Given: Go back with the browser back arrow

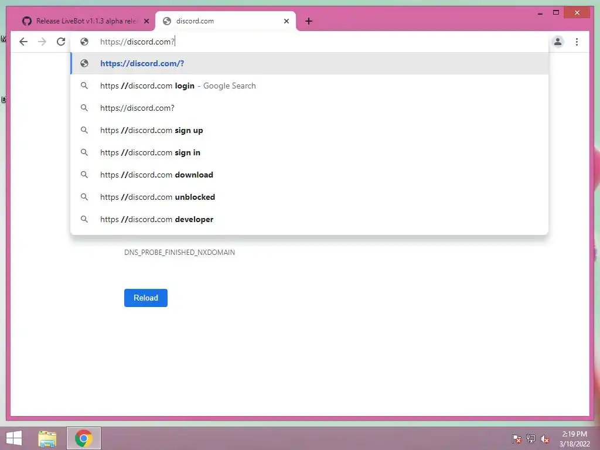Looking at the screenshot, I should click(x=23, y=42).
